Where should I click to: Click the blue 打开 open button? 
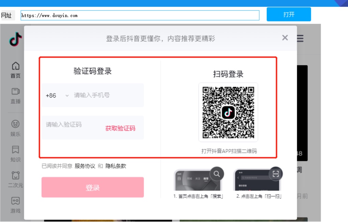click(x=289, y=14)
